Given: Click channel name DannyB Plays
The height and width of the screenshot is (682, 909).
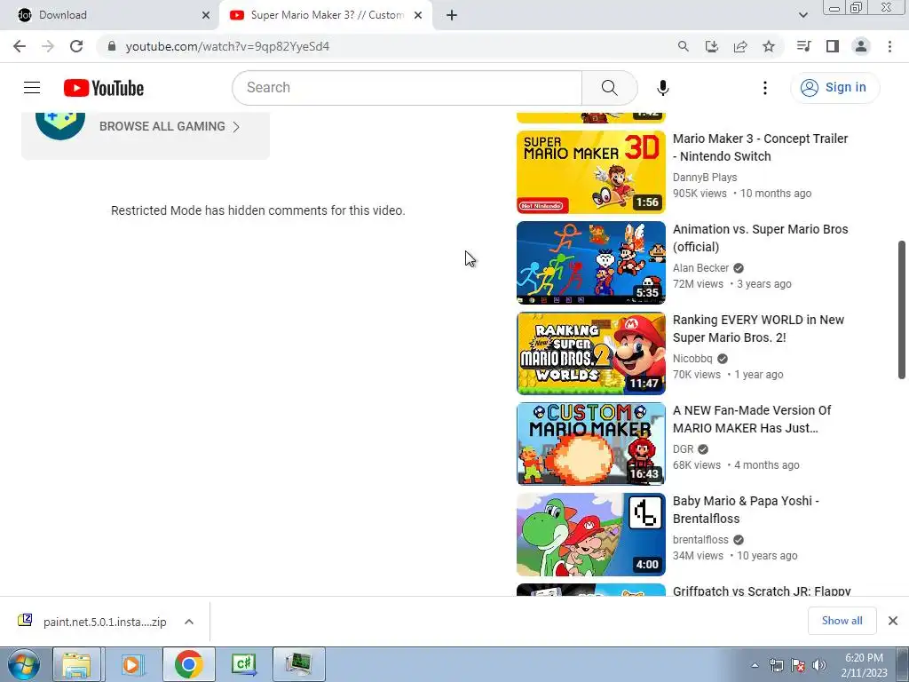Looking at the screenshot, I should click(705, 178).
